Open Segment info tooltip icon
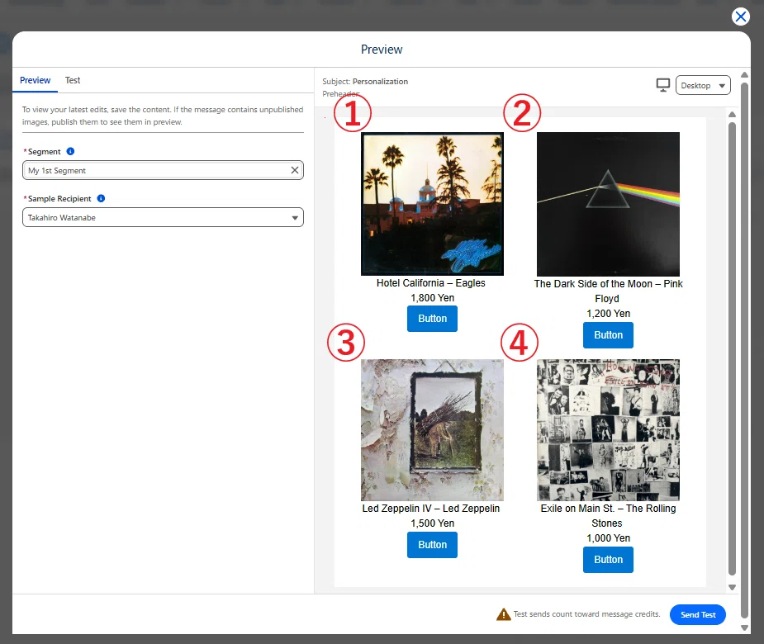This screenshot has height=644, width=764. (70, 151)
